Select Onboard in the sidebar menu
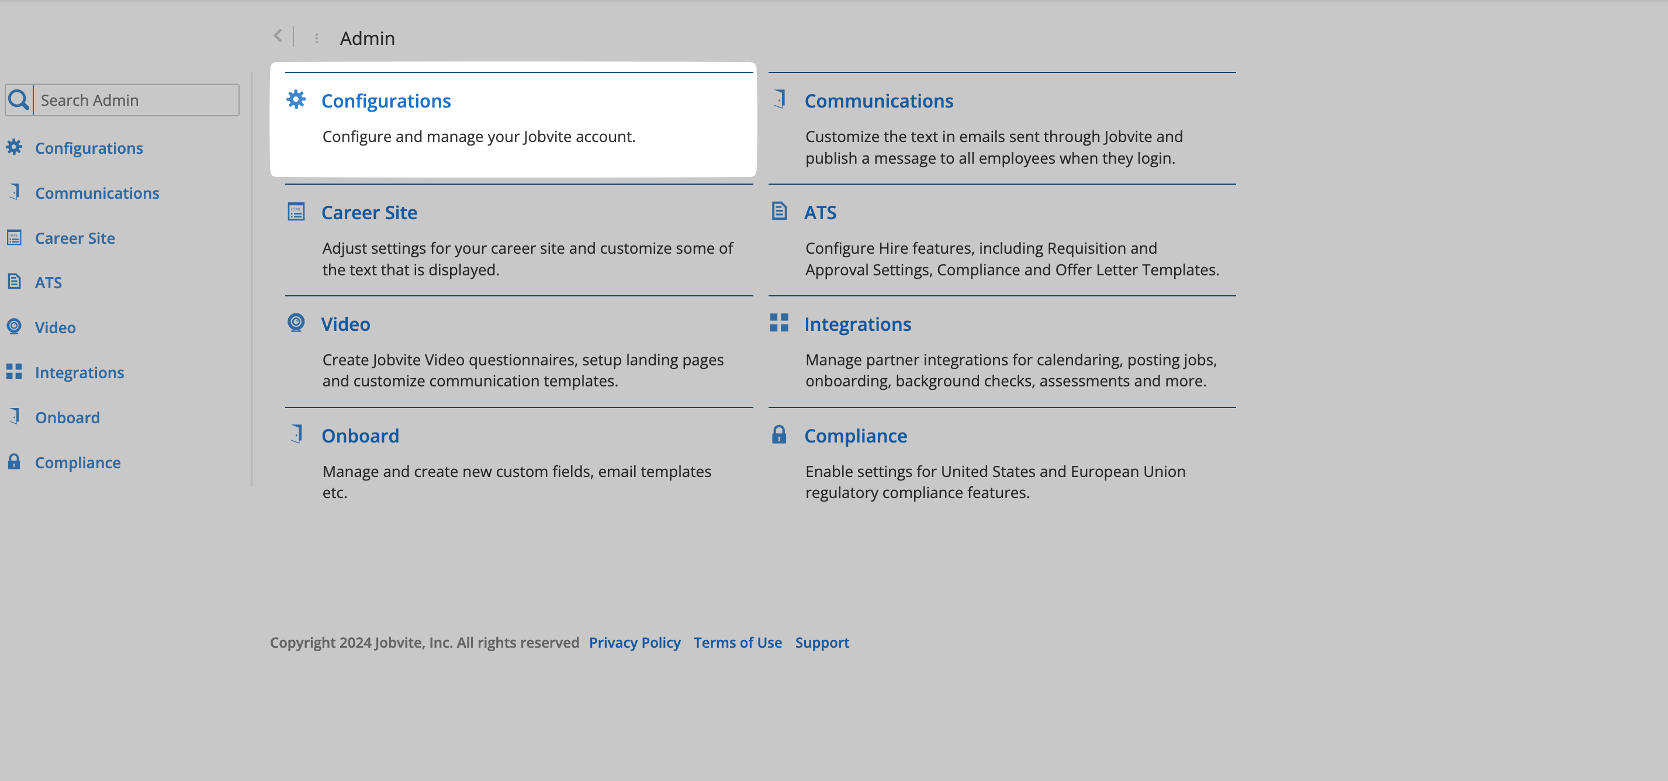Image resolution: width=1668 pixels, height=781 pixels. [67, 418]
